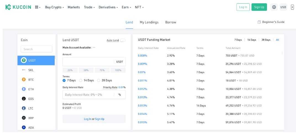Set amount to 100%

click(118, 70)
